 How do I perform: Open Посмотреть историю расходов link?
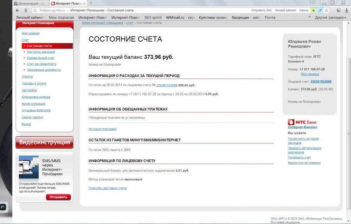click(x=303, y=141)
